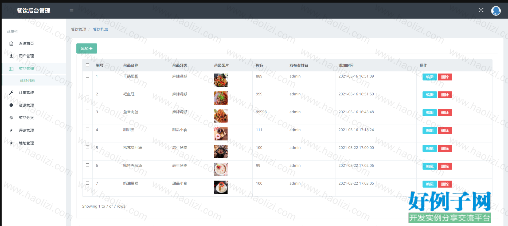Edit the 干锅肥肠 row
Viewport: 508px width, 226px height.
[x=429, y=77]
